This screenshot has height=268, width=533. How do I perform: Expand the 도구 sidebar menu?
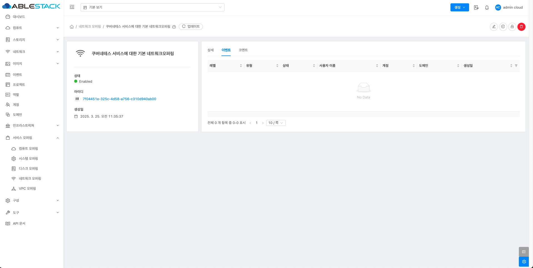point(32,213)
